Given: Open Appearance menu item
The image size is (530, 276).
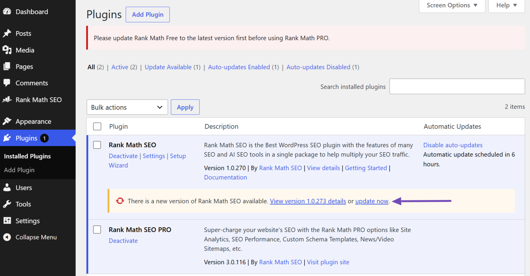Looking at the screenshot, I should [33, 121].
